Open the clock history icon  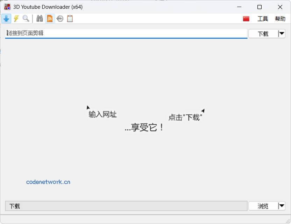pos(59,18)
